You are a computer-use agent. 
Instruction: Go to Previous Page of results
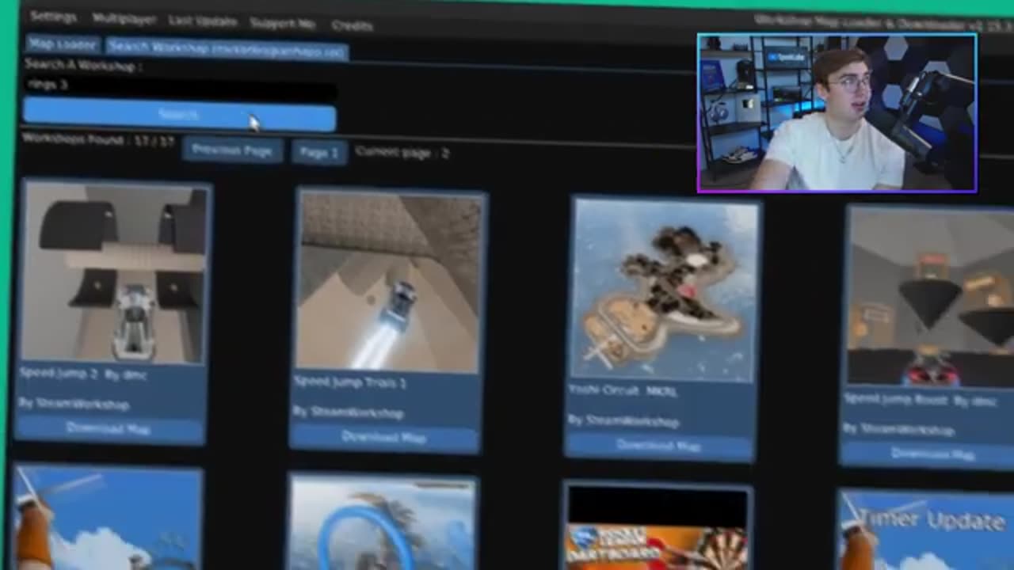(x=232, y=150)
